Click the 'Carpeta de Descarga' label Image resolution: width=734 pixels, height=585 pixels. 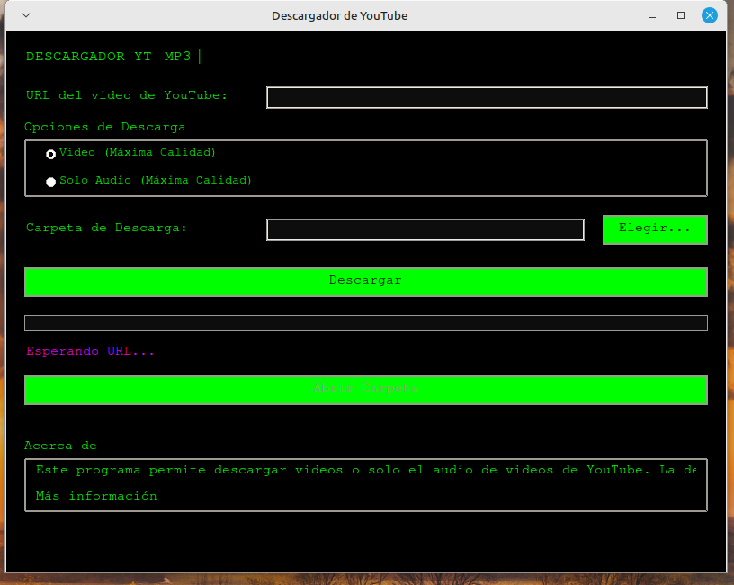(106, 228)
